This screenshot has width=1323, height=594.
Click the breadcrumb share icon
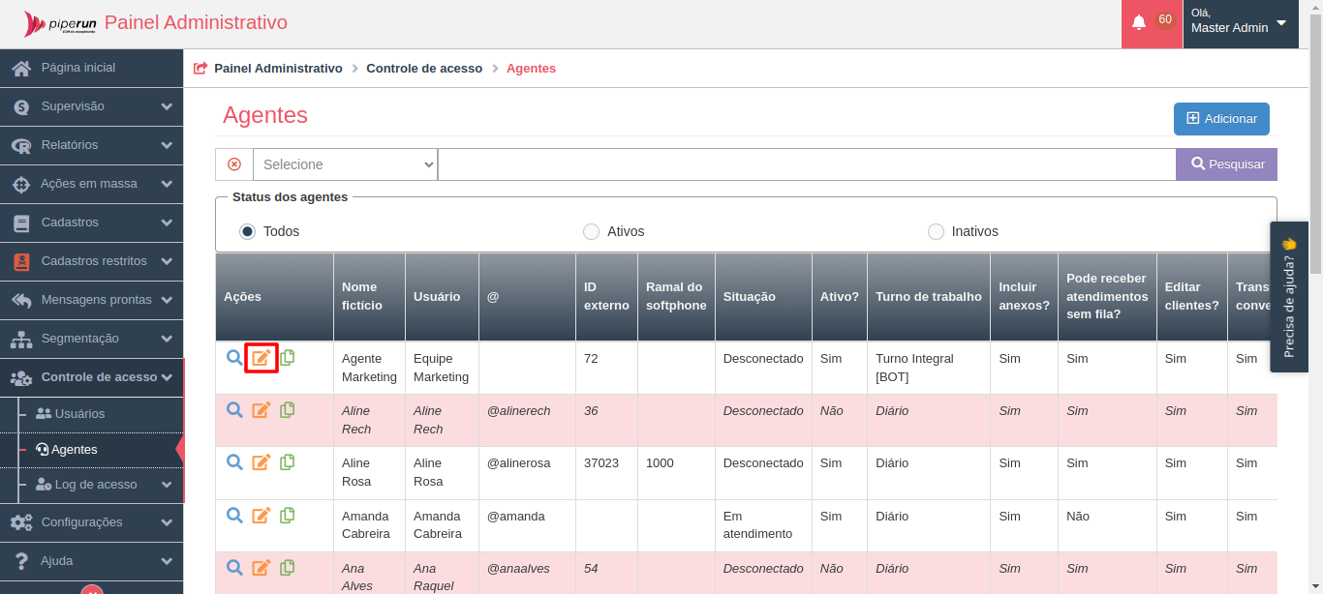coord(200,69)
